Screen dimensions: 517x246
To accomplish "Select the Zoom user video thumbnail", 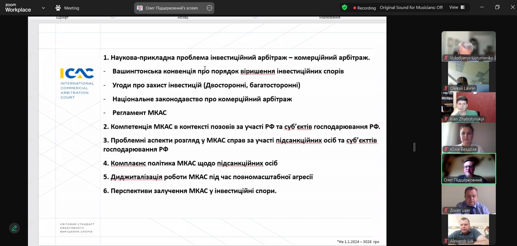I will [x=468, y=199].
